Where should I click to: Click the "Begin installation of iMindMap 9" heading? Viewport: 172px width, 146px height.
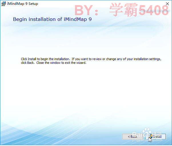click(52, 19)
